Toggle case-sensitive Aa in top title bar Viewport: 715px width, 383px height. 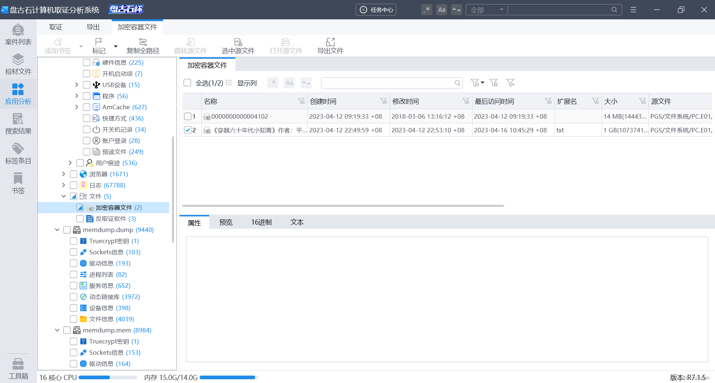(x=442, y=10)
